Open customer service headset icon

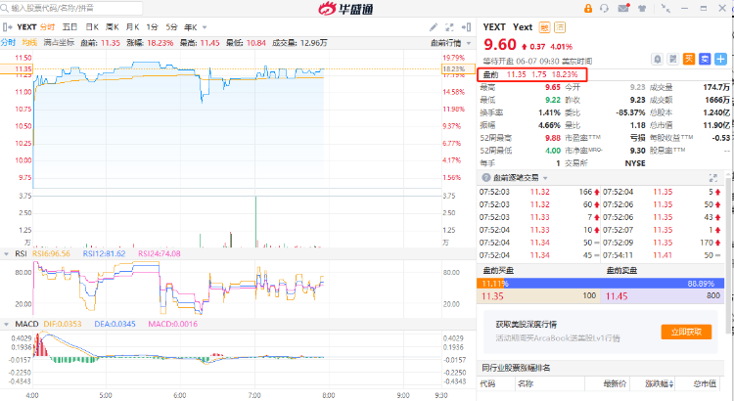coord(605,8)
